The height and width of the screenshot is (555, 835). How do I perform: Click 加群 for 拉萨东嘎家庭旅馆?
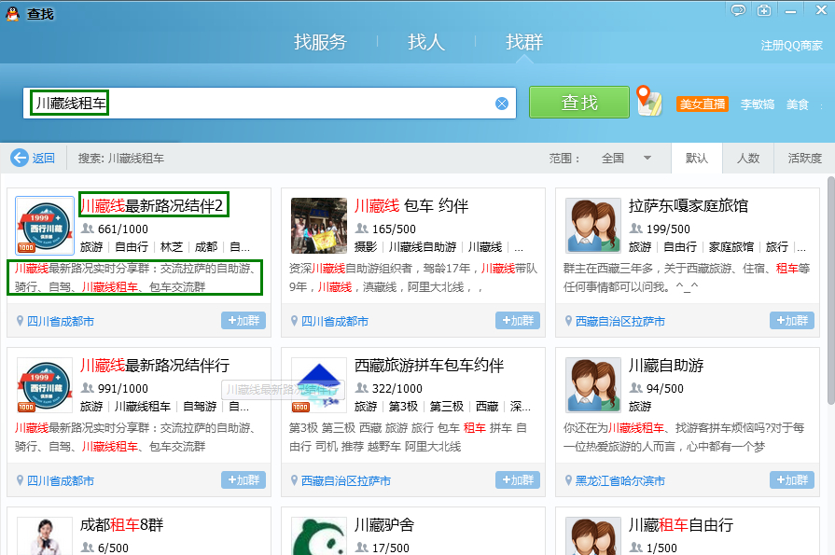click(791, 321)
